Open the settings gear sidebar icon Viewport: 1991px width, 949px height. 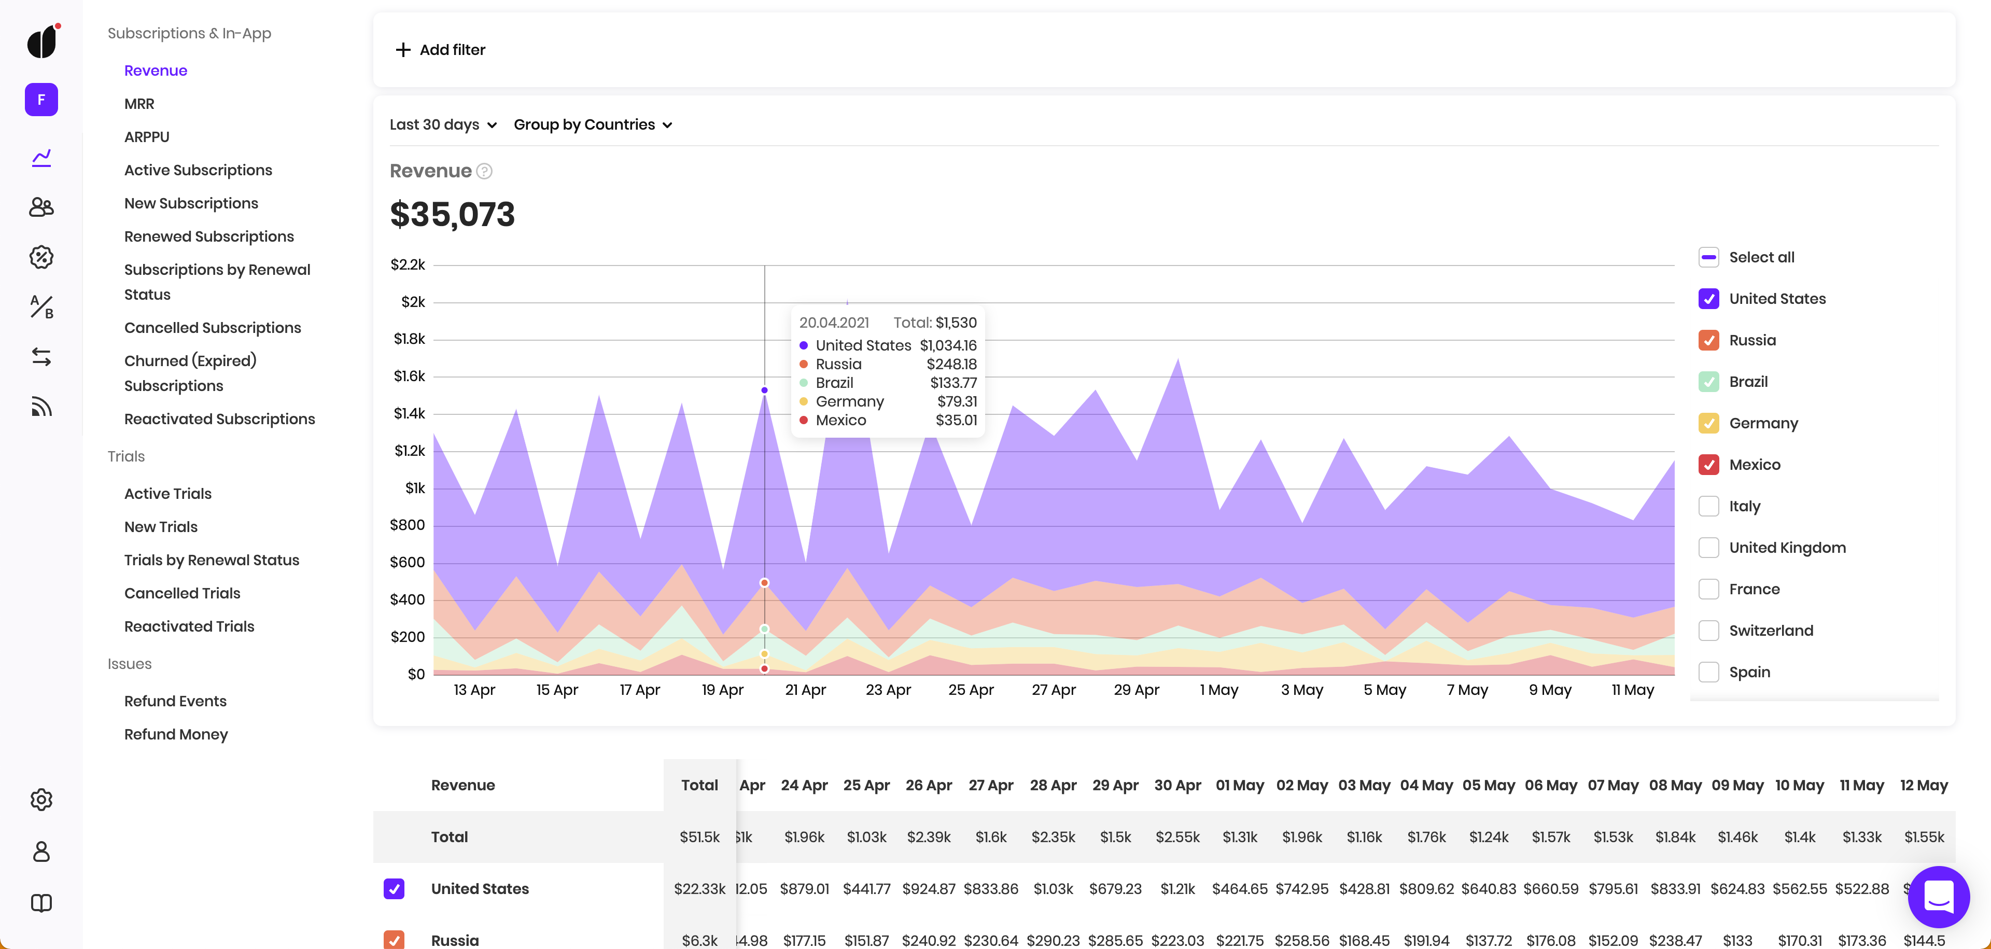pos(41,799)
